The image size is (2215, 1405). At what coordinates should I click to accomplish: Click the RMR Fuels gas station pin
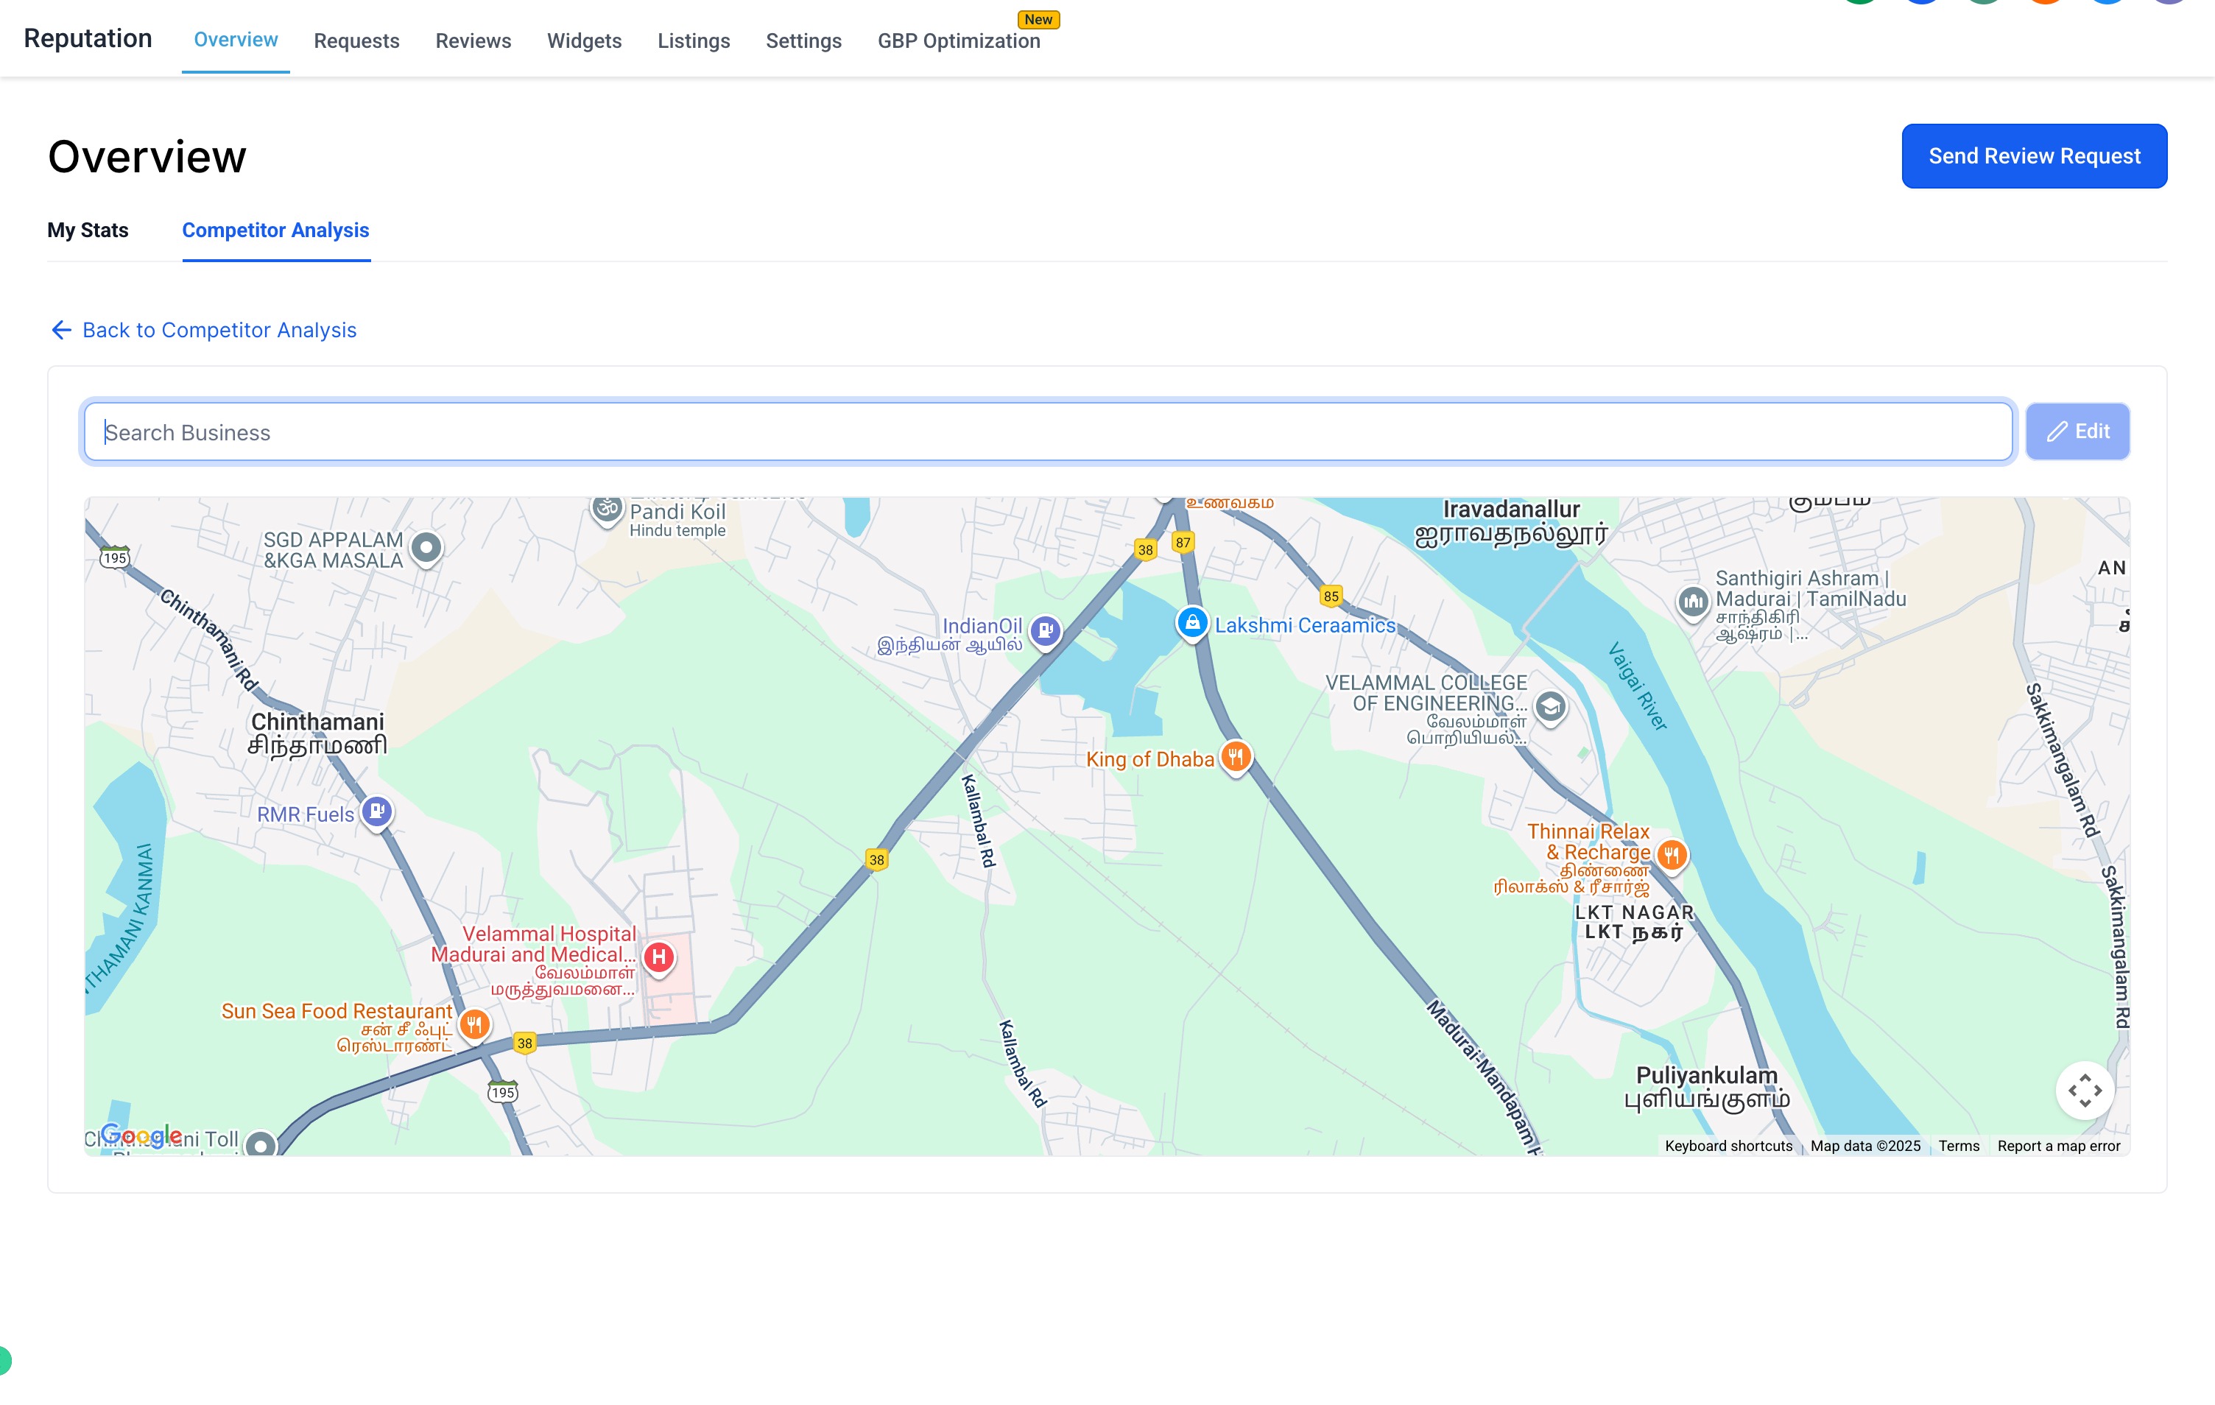point(376,811)
